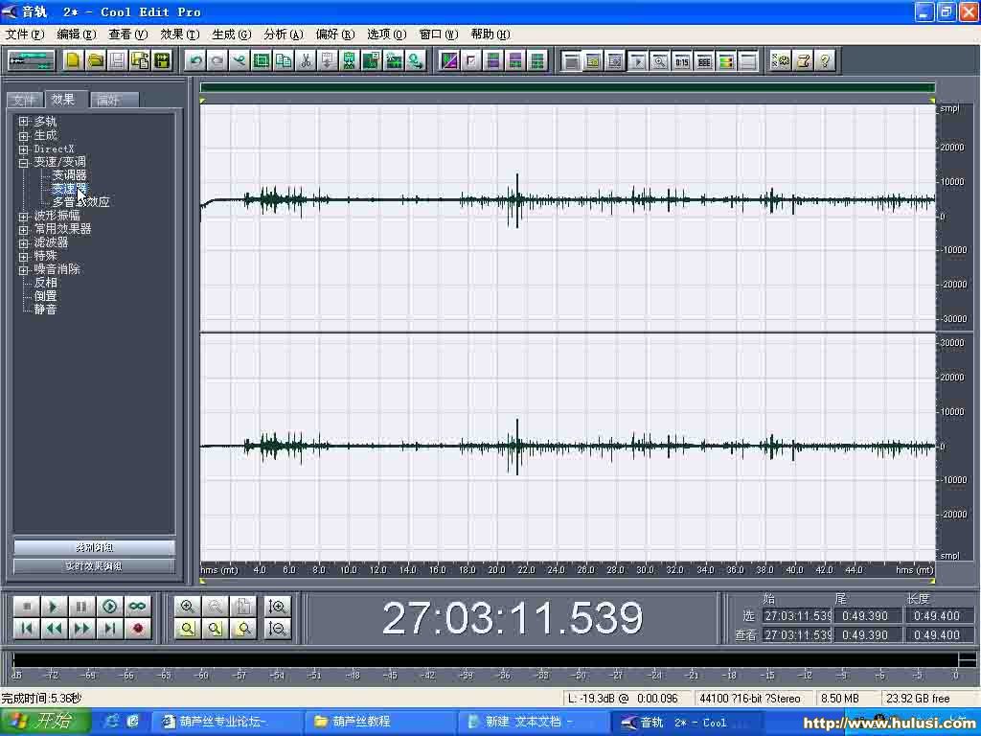Open the Windows 开始 Start button
Image resolution: width=981 pixels, height=736 pixels.
pyautogui.click(x=44, y=722)
